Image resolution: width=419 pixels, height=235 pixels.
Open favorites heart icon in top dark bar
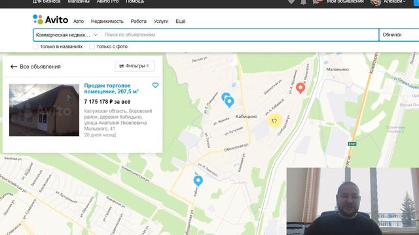[291, 1]
